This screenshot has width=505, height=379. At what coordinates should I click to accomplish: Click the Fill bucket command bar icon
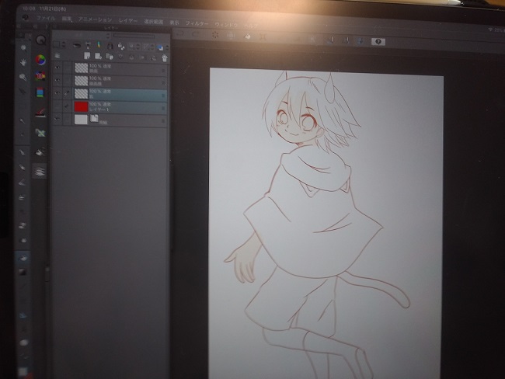(247, 37)
